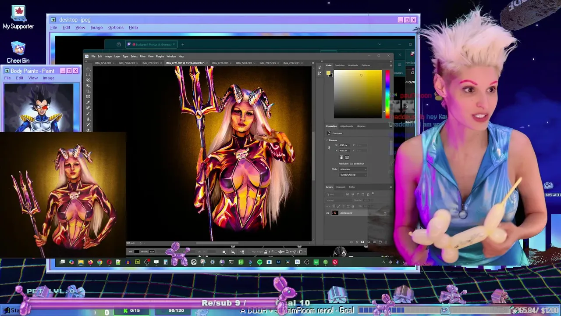561x316 pixels.
Task: Select the Object Selection tool
Action: (x=88, y=86)
